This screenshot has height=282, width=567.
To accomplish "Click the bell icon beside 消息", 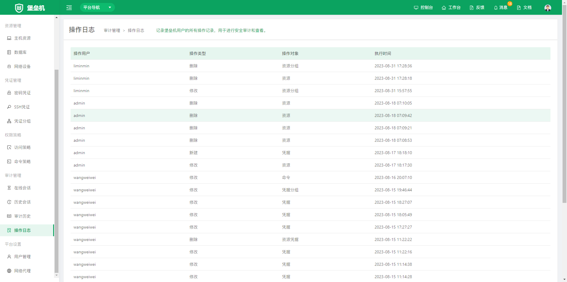I will [496, 8].
